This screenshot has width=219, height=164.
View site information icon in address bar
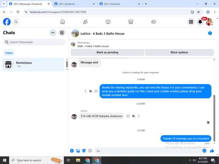[x=26, y=12]
